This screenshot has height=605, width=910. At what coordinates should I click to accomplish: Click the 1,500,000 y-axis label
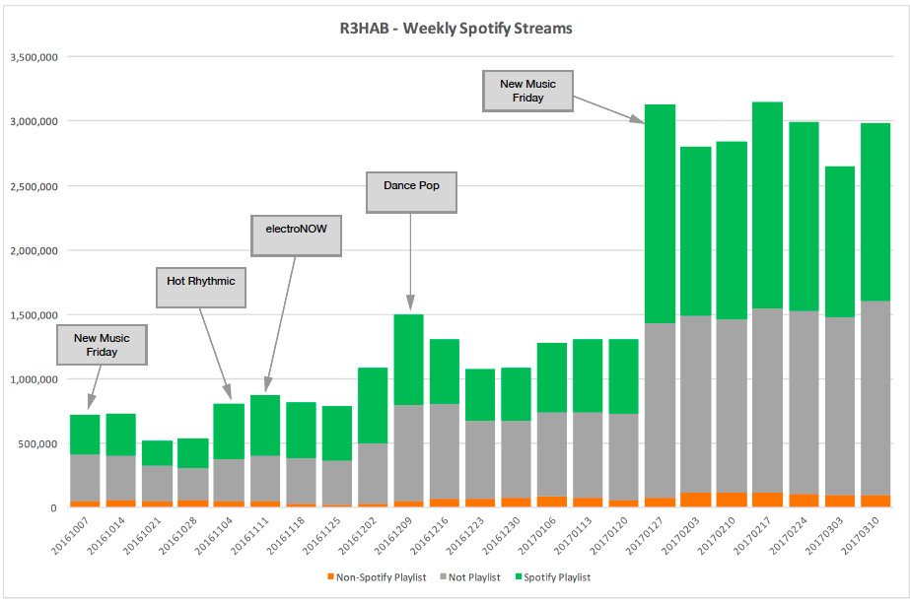pyautogui.click(x=33, y=314)
